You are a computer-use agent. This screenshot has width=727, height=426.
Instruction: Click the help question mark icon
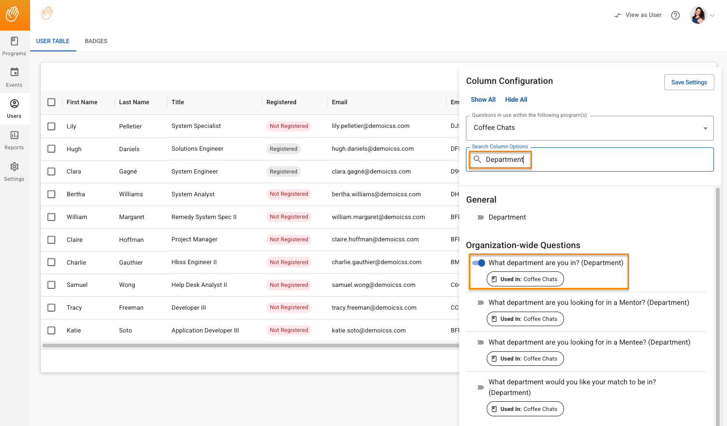(675, 16)
